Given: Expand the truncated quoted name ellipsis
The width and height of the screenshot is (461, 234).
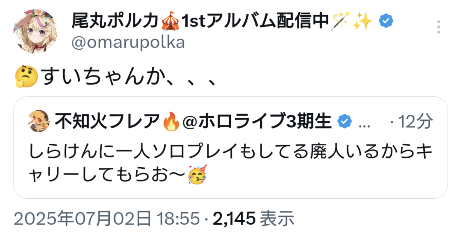Looking at the screenshot, I should (364, 125).
